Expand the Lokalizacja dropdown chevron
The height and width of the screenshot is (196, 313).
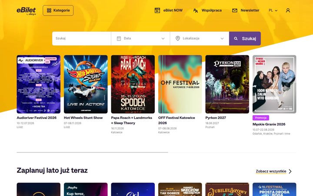click(222, 39)
